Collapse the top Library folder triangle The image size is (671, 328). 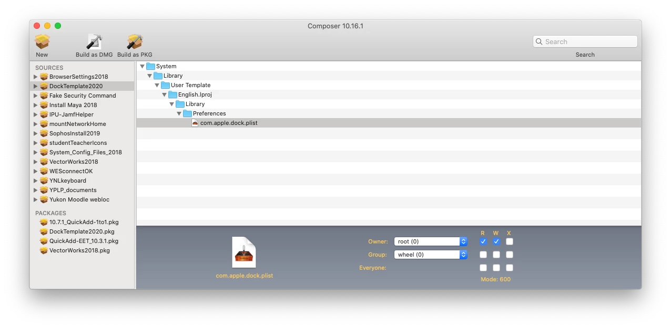pyautogui.click(x=149, y=76)
